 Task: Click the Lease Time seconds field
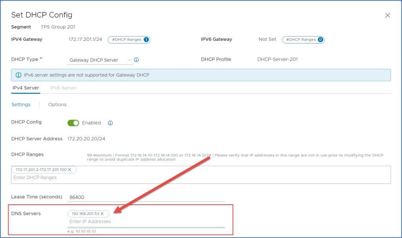[145, 198]
